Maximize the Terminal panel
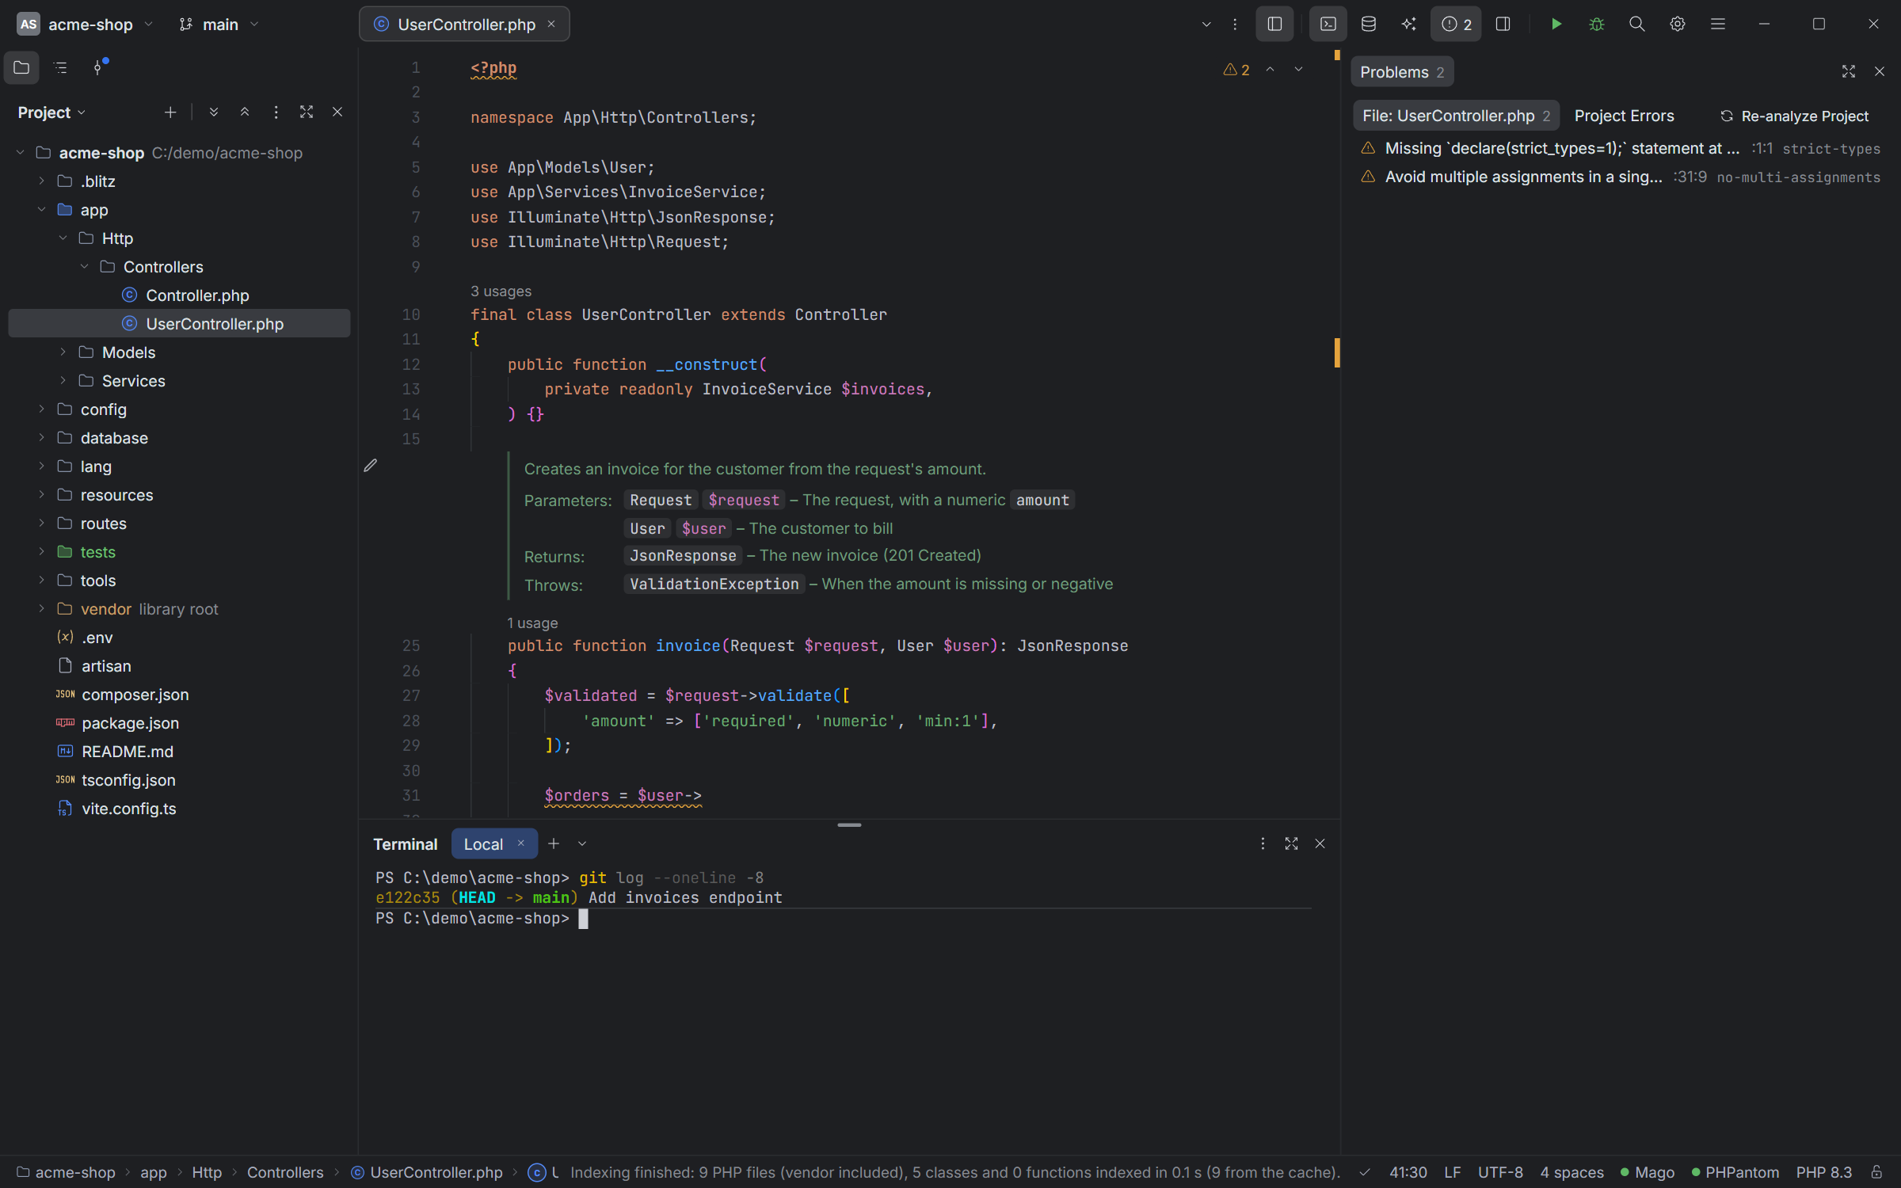 pyautogui.click(x=1292, y=844)
